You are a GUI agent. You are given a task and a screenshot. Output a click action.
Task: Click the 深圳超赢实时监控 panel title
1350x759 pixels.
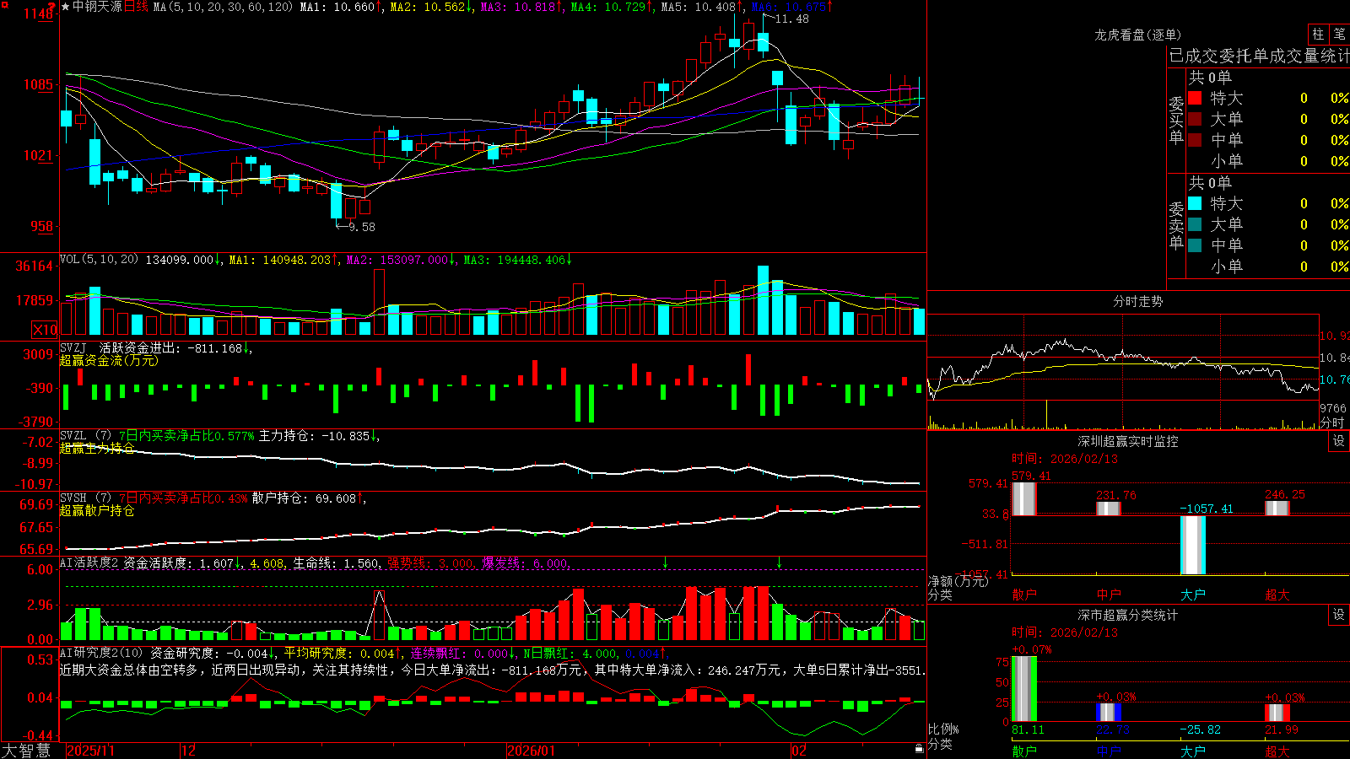[1127, 441]
